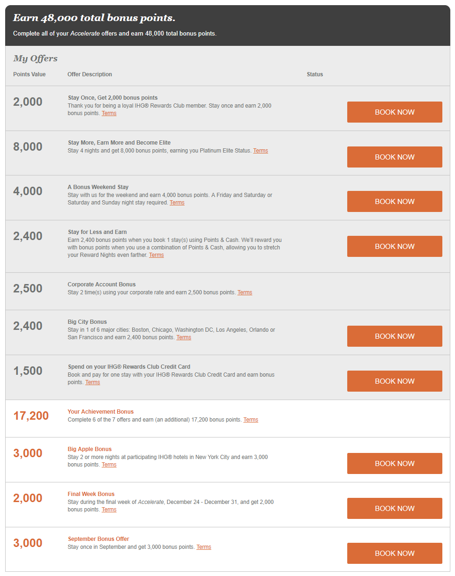Click BOOK NOW for Stay for Less
The height and width of the screenshot is (576, 455).
click(395, 246)
